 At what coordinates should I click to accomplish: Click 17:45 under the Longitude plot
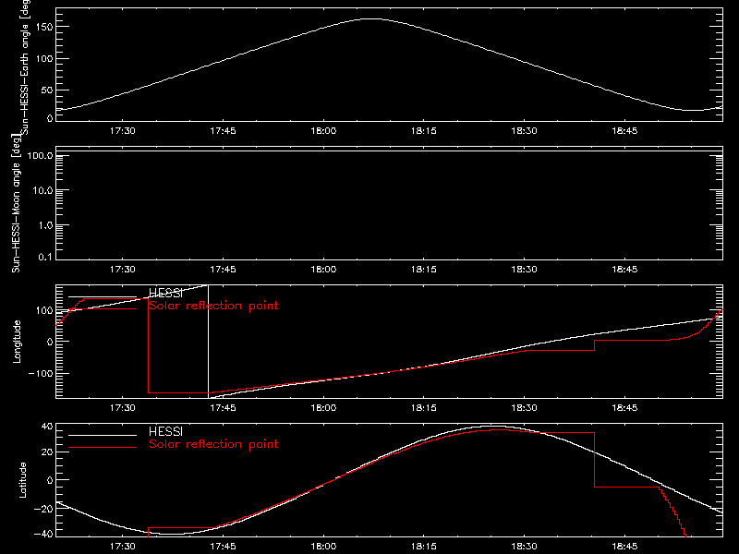[223, 408]
